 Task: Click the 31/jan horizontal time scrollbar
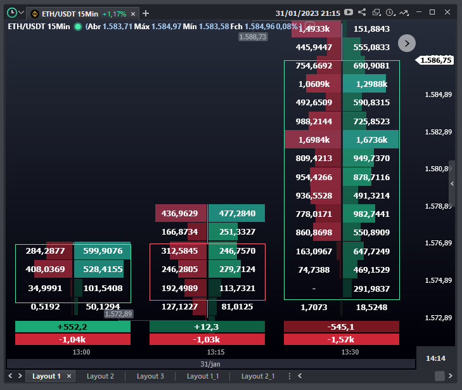tap(210, 364)
